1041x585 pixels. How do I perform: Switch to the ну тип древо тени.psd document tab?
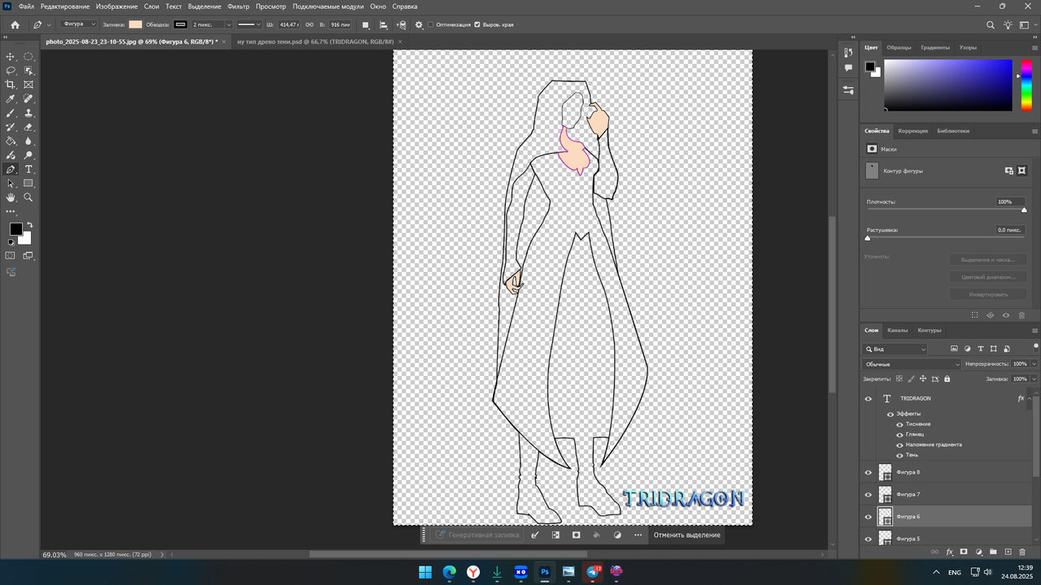[316, 41]
